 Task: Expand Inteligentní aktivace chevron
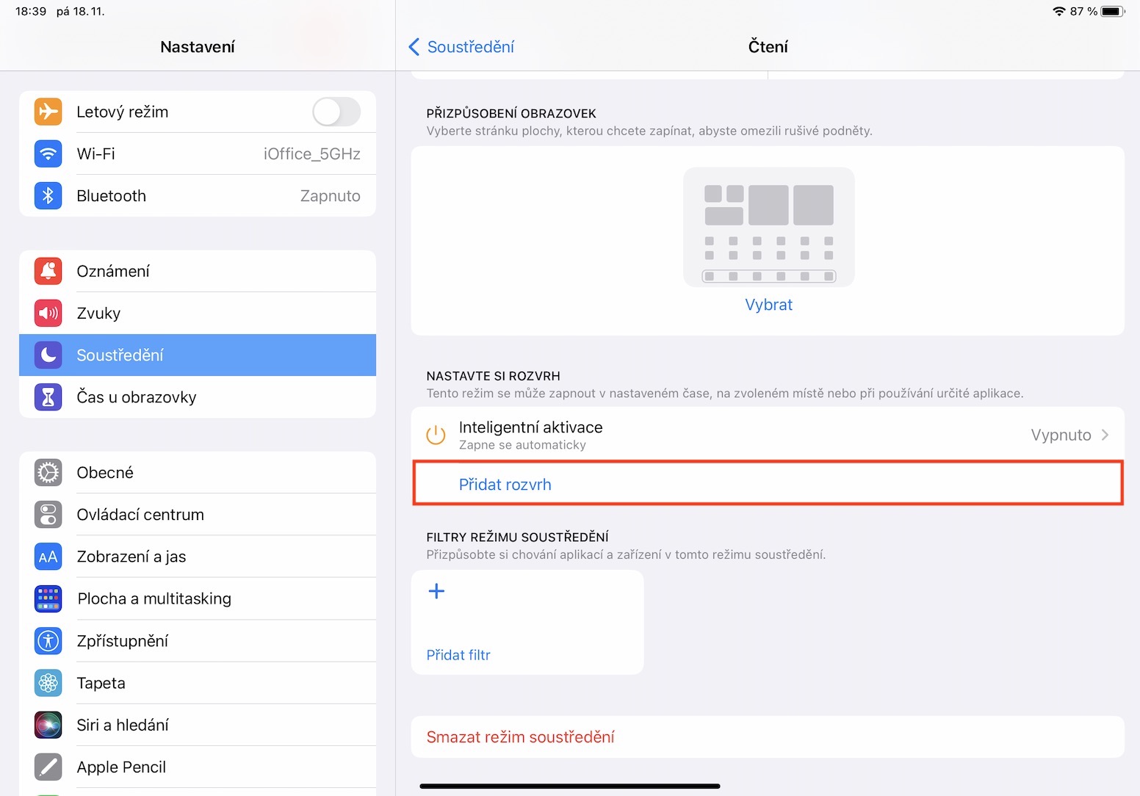coord(1105,435)
